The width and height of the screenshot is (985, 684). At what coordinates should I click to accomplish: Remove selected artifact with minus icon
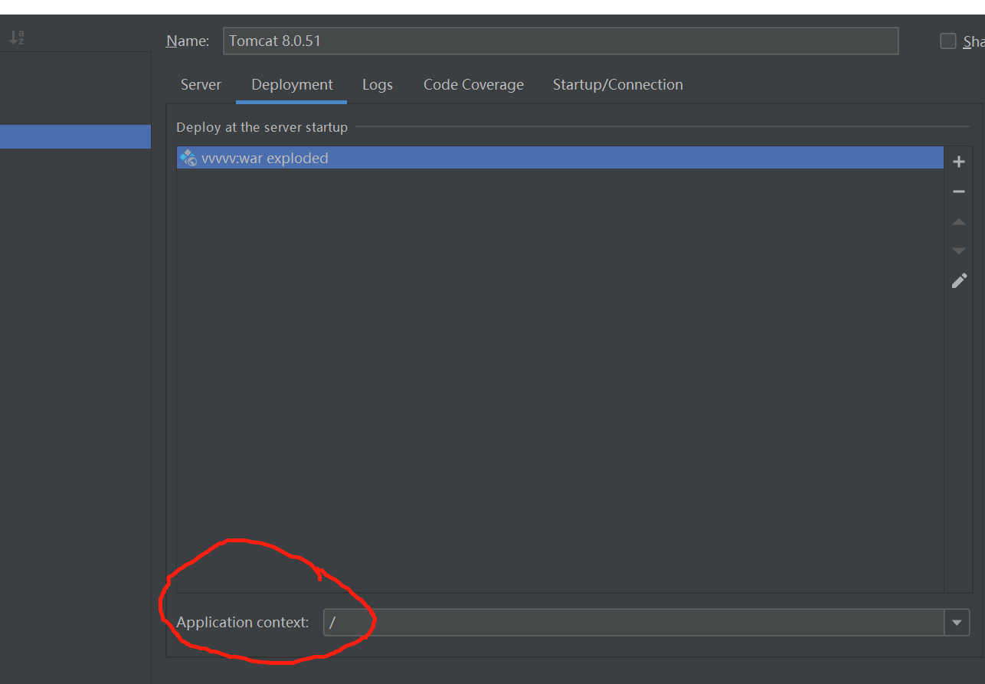[958, 191]
